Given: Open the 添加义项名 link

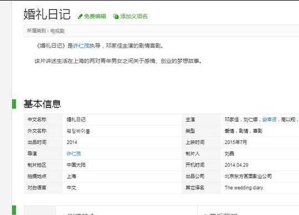Looking at the screenshot, I should coord(134,17).
